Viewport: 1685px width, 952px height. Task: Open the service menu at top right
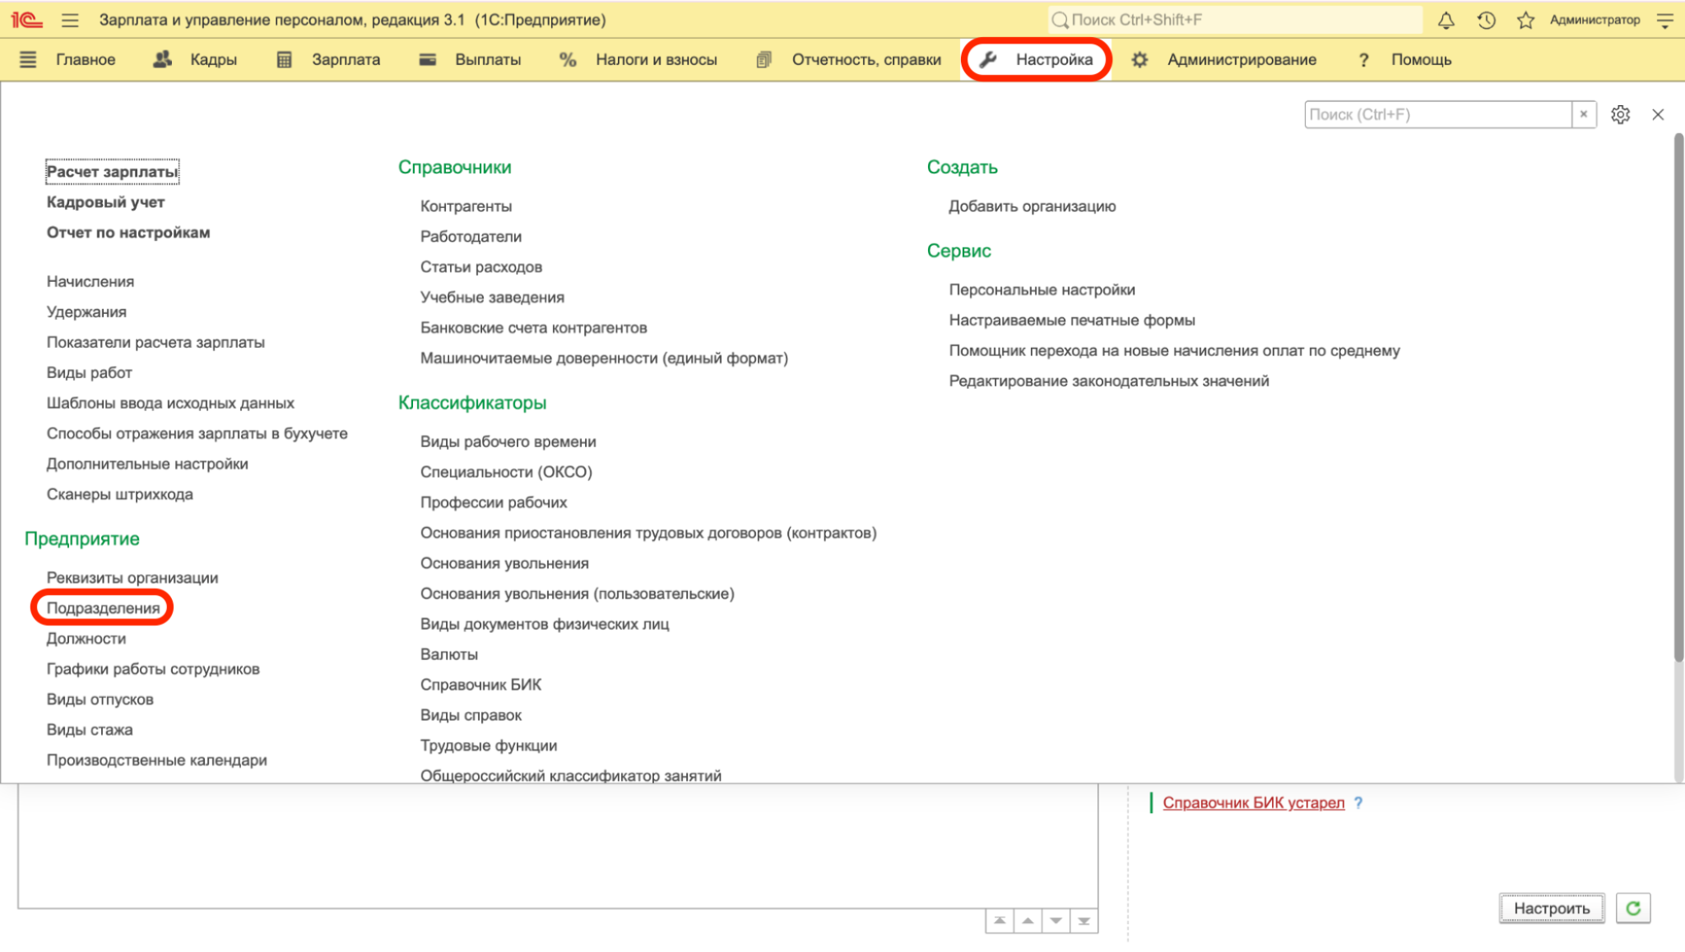tap(1664, 20)
